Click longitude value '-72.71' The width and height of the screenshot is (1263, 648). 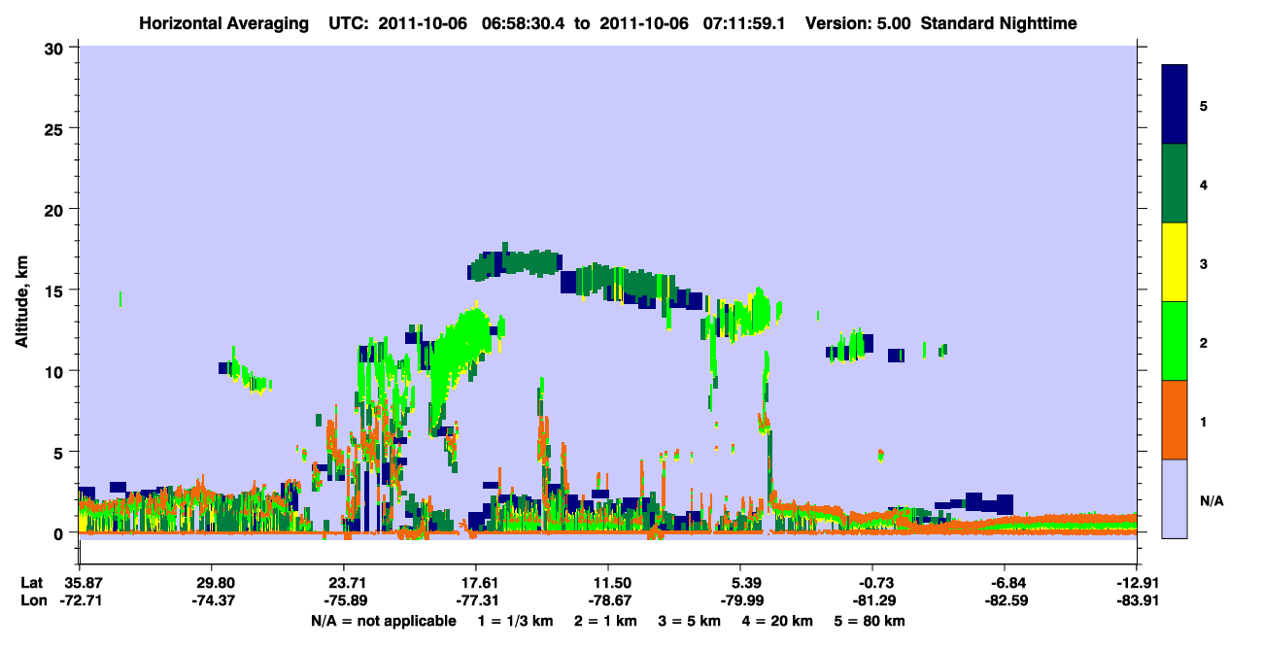click(79, 600)
